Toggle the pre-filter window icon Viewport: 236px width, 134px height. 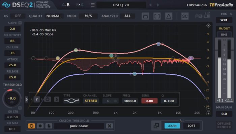(145, 16)
